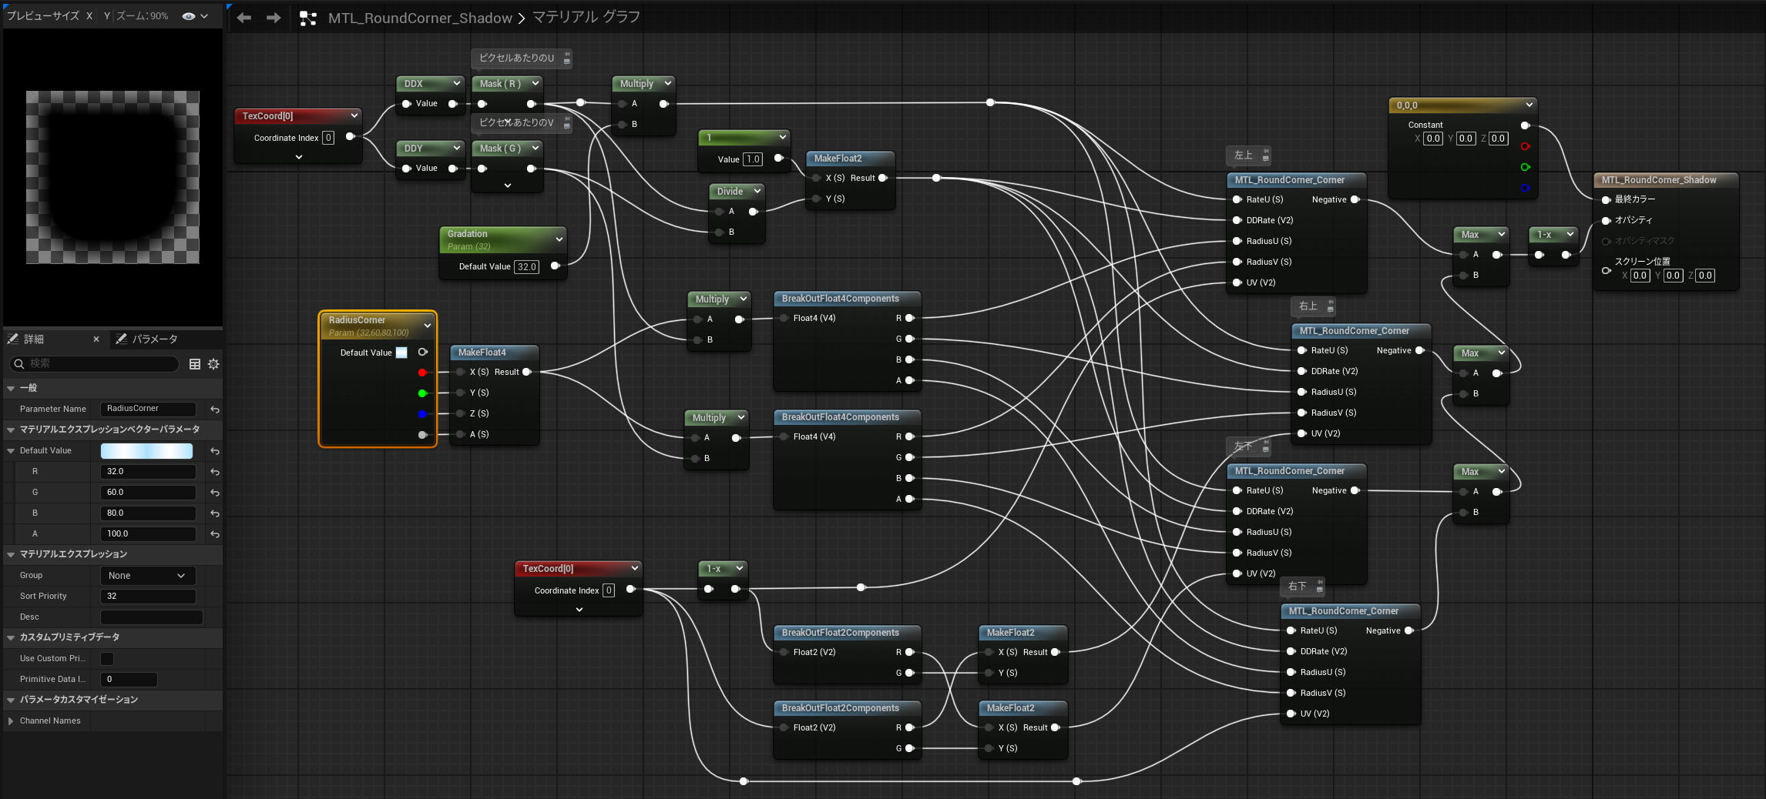This screenshot has height=799, width=1766.
Task: Reset the G value to default
Action: pos(215,493)
